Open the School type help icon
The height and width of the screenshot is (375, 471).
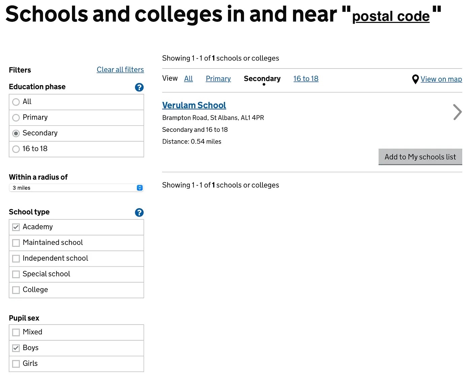coord(139,213)
